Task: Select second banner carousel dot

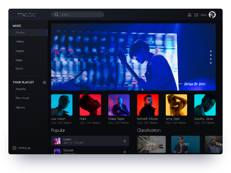Action: [x=211, y=55]
